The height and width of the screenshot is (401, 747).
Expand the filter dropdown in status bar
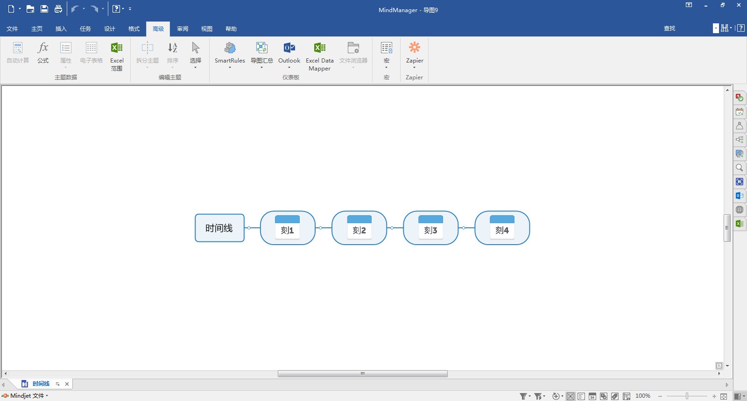[529, 396]
